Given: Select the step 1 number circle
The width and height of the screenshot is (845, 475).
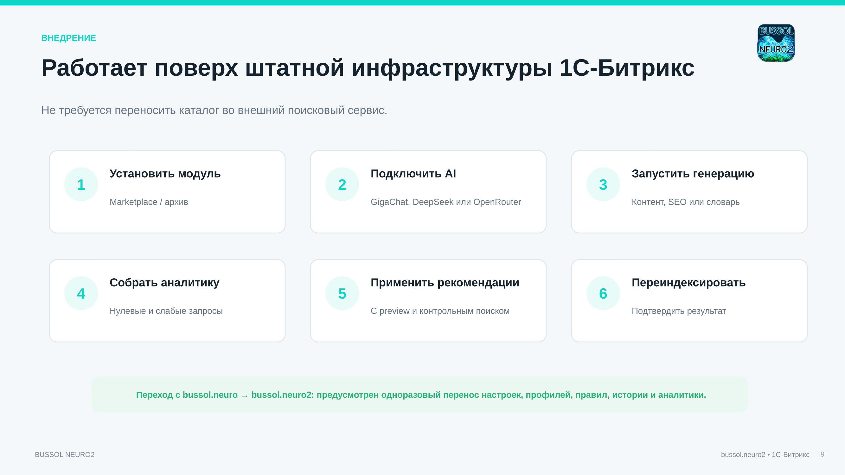Looking at the screenshot, I should pos(81,184).
